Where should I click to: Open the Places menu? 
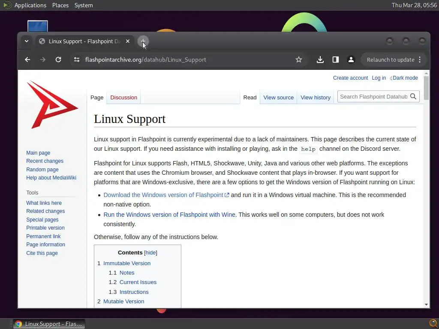point(60,5)
